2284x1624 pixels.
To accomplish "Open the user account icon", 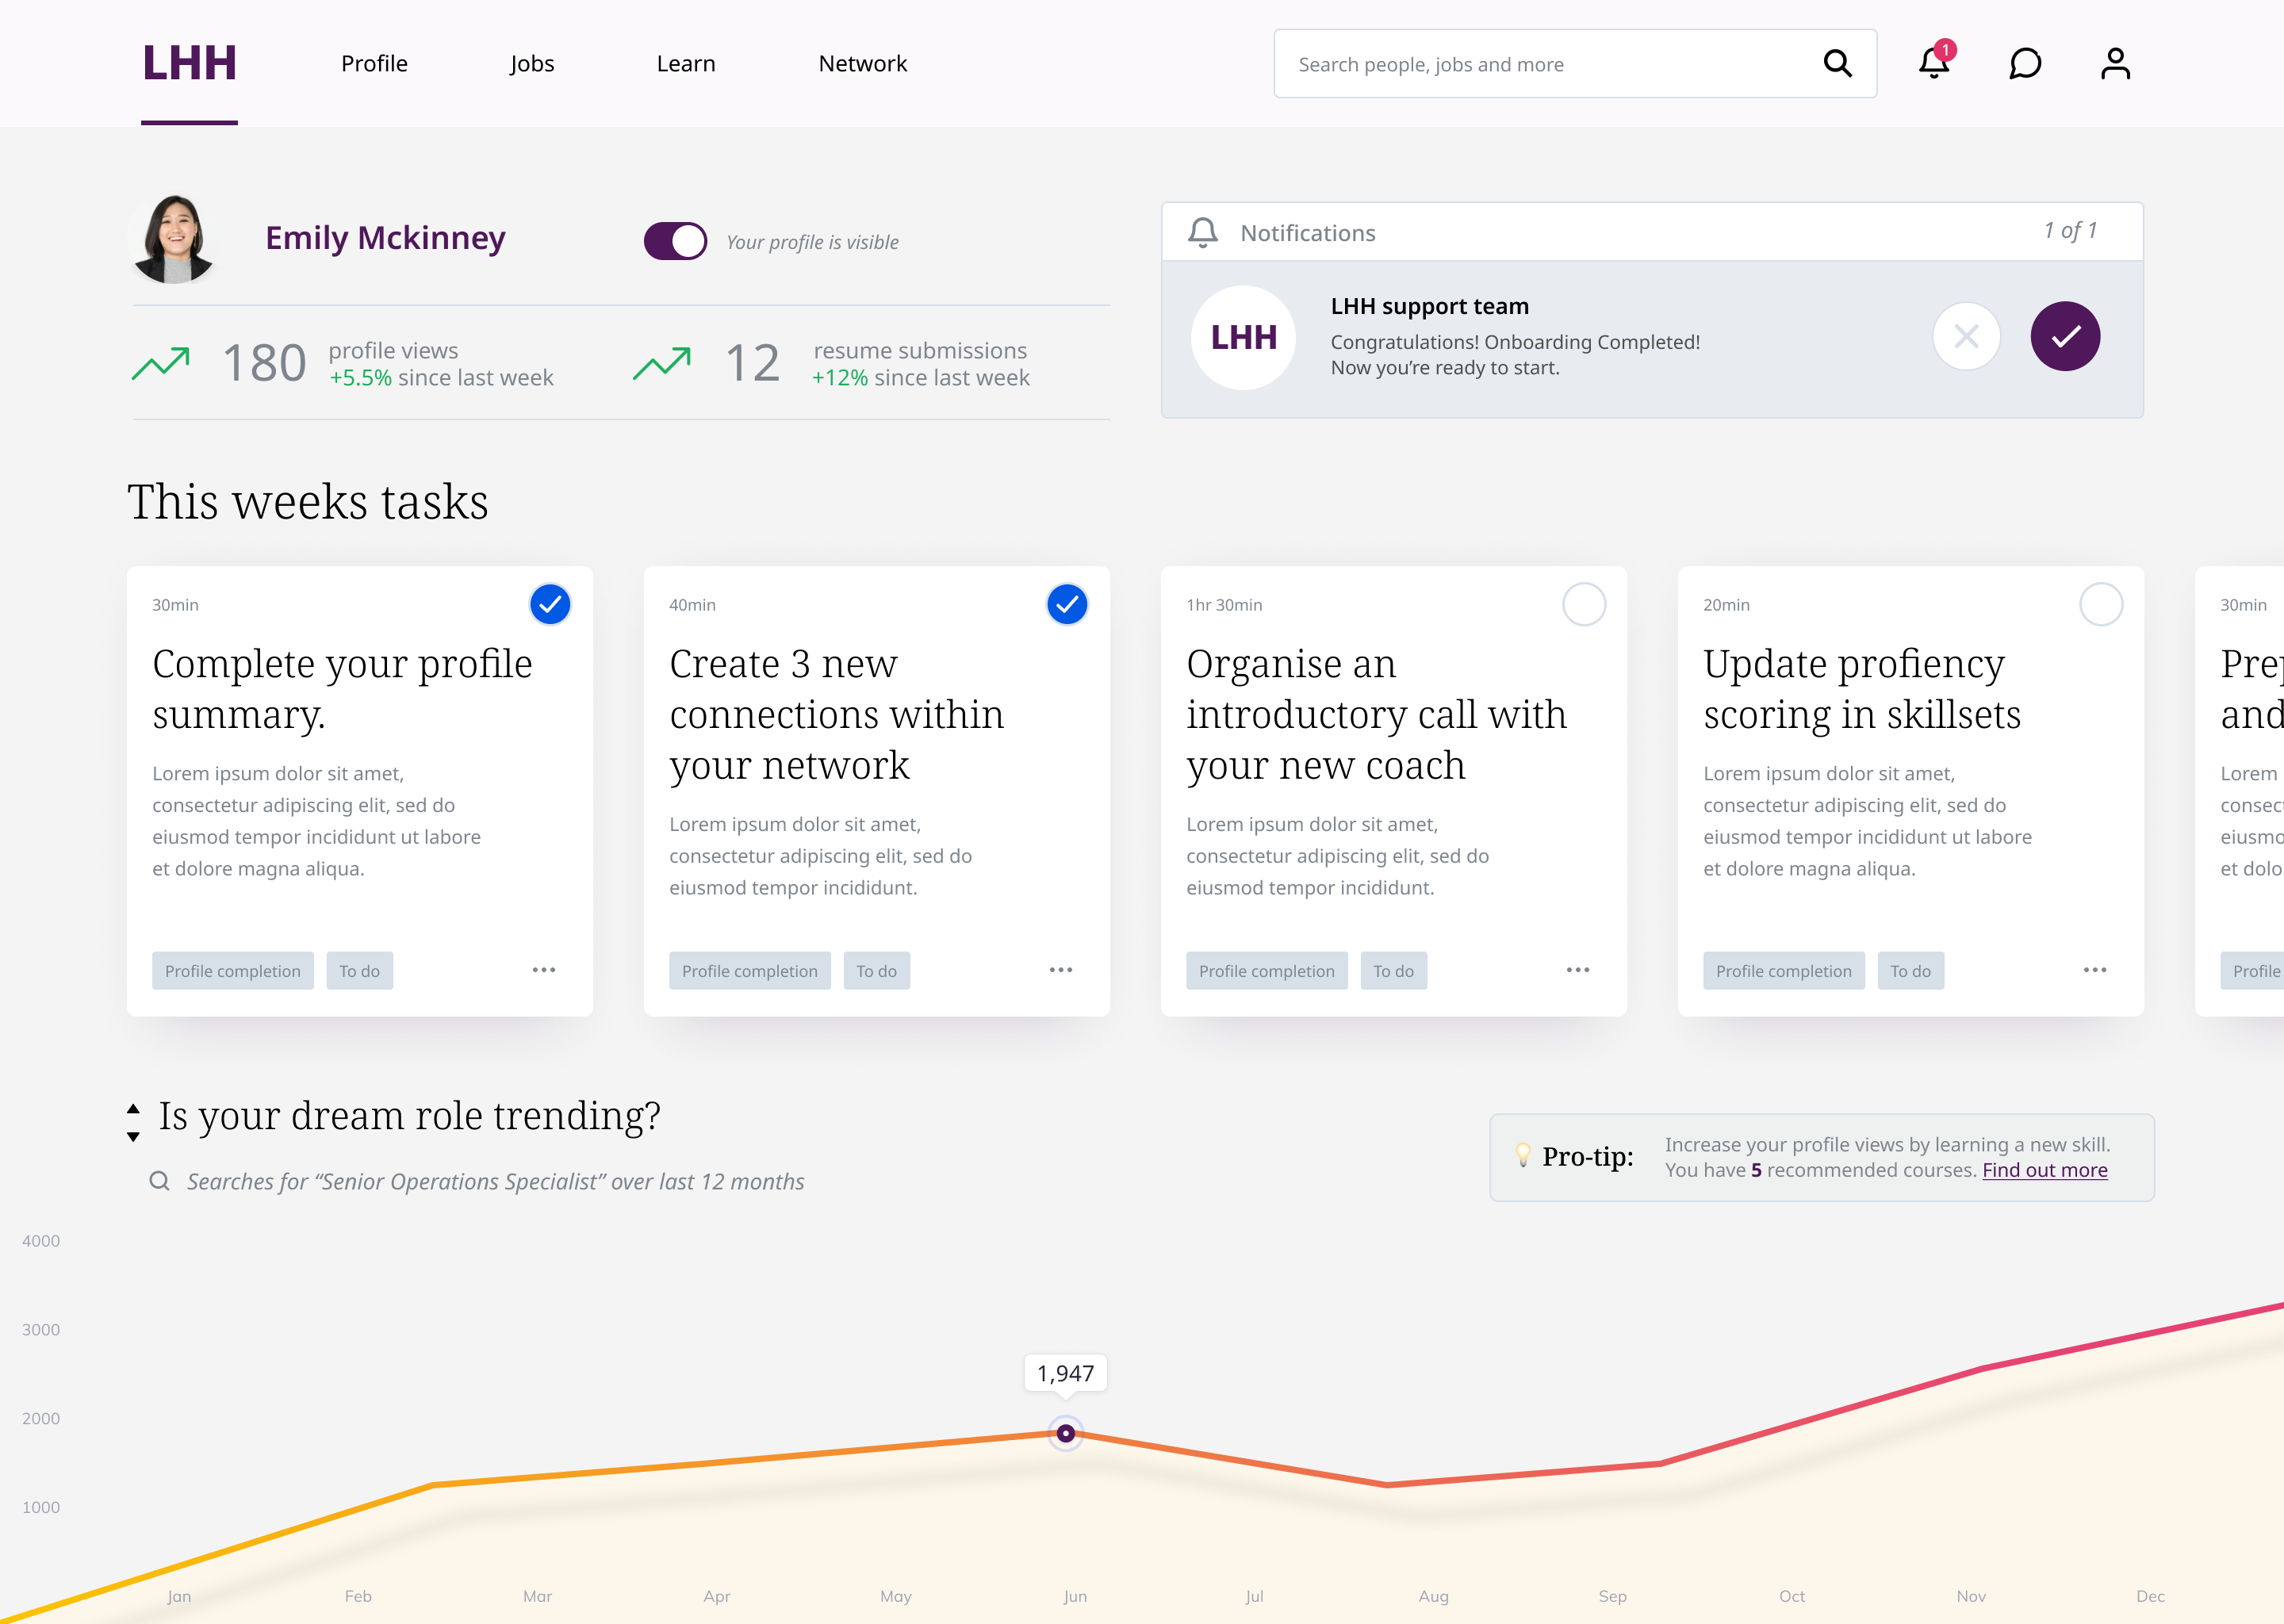I will 2115,64.
